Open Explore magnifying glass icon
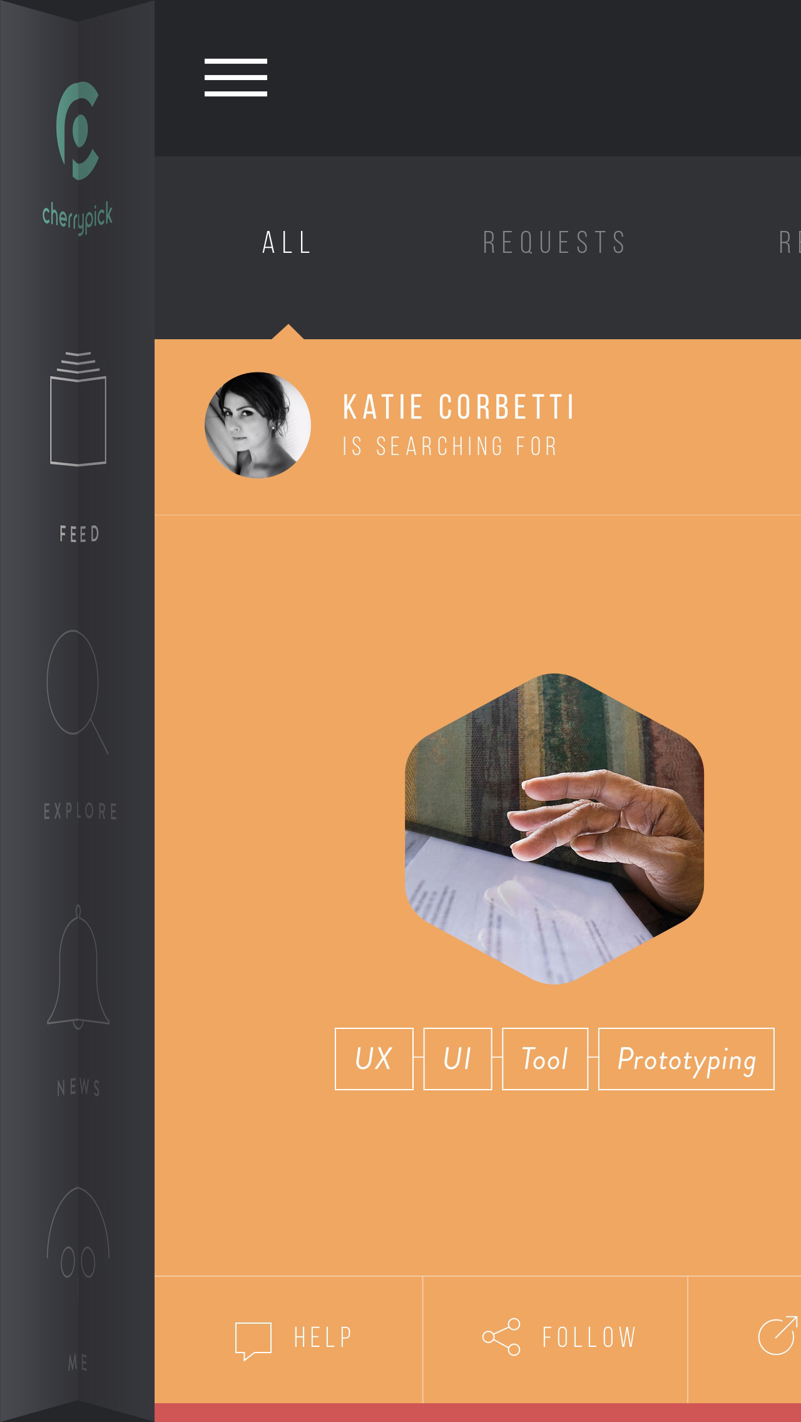The width and height of the screenshot is (801, 1422). (78, 692)
